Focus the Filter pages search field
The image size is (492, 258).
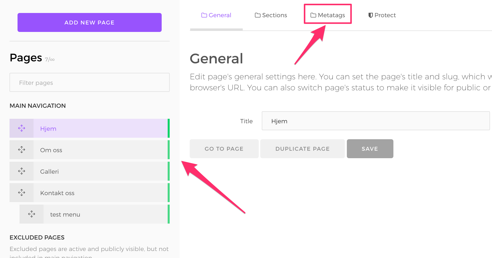pos(89,83)
